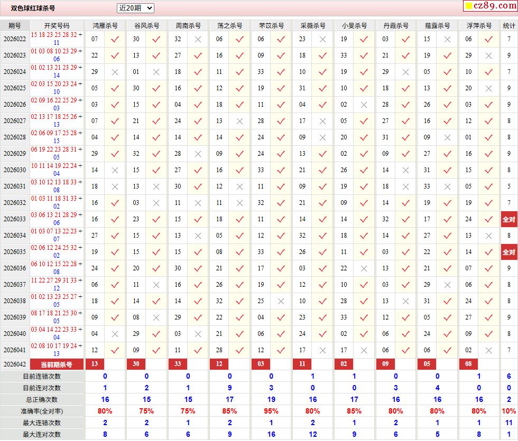Click the red 全对 badge in row 2026035
The image size is (518, 441).
click(x=508, y=252)
